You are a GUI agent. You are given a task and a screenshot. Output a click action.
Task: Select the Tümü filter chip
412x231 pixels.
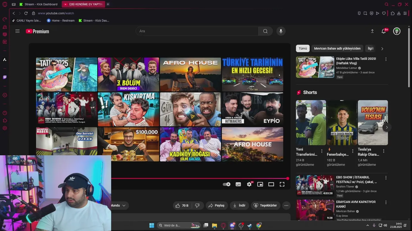[303, 48]
